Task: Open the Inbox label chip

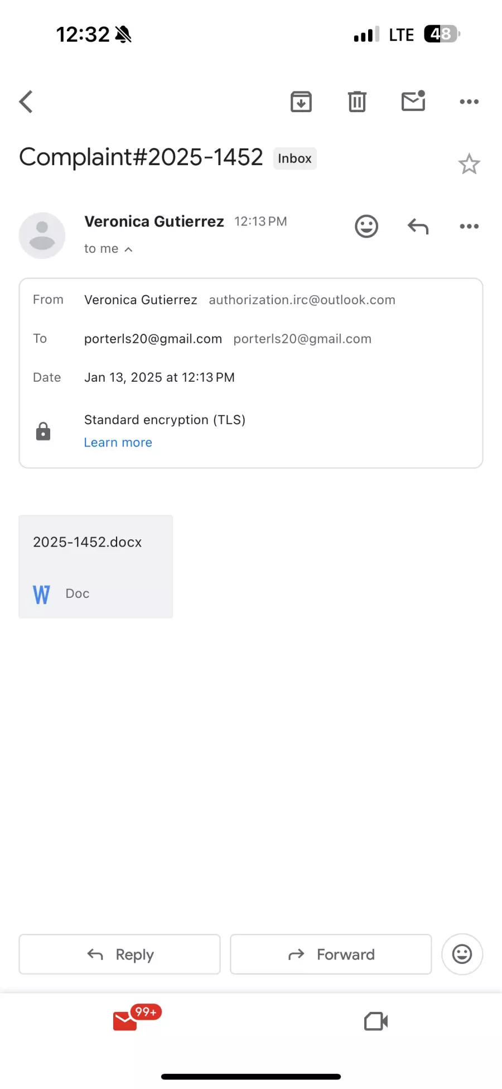Action: point(295,159)
